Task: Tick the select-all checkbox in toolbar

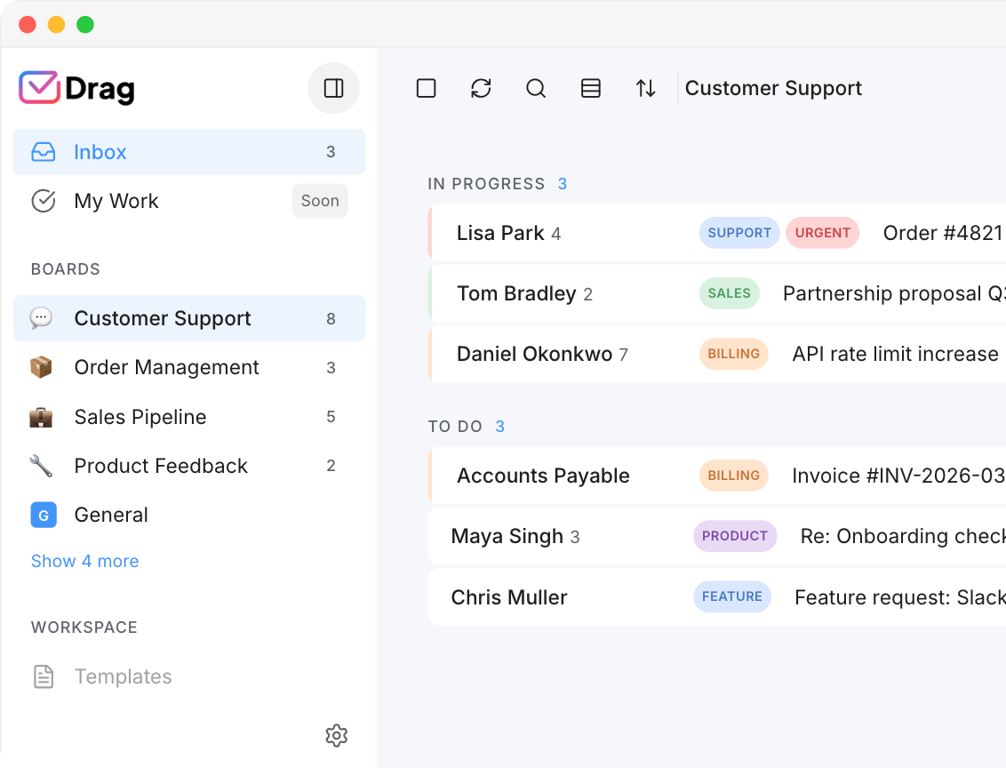Action: (x=426, y=88)
